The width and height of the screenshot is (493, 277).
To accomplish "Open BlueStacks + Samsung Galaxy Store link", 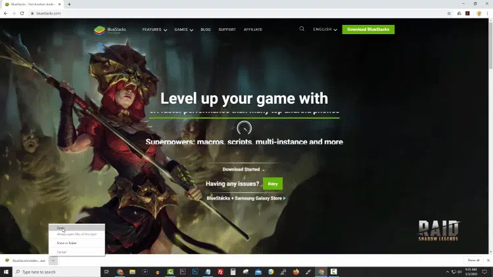I will click(x=246, y=198).
